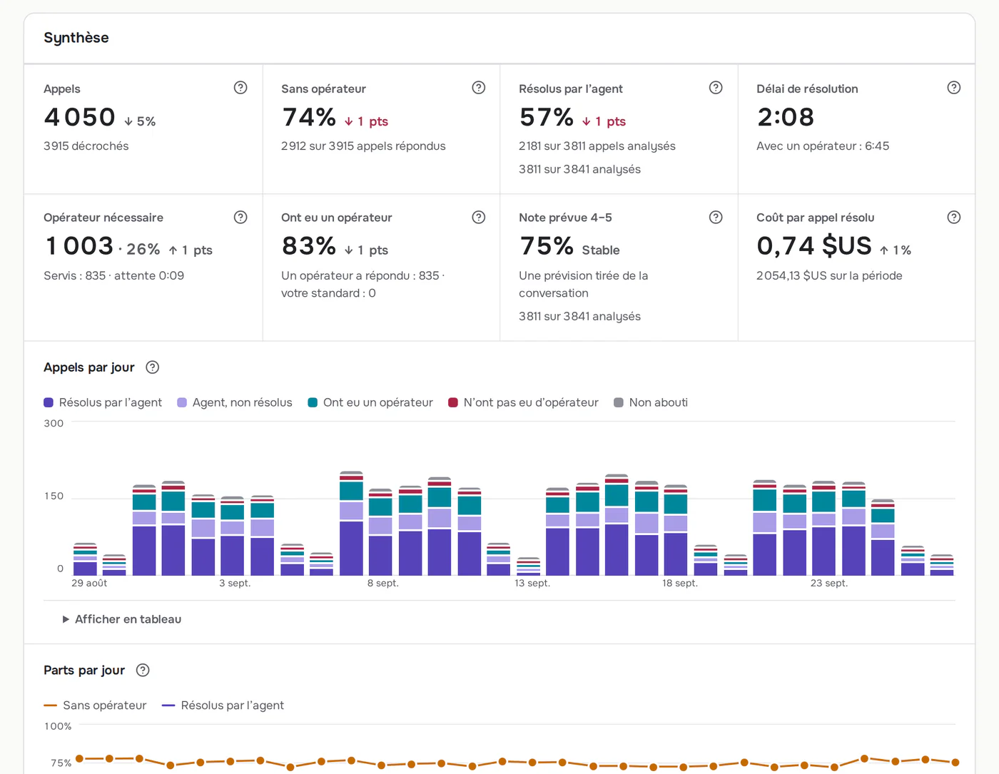Click the "Stable" trend label

601,250
